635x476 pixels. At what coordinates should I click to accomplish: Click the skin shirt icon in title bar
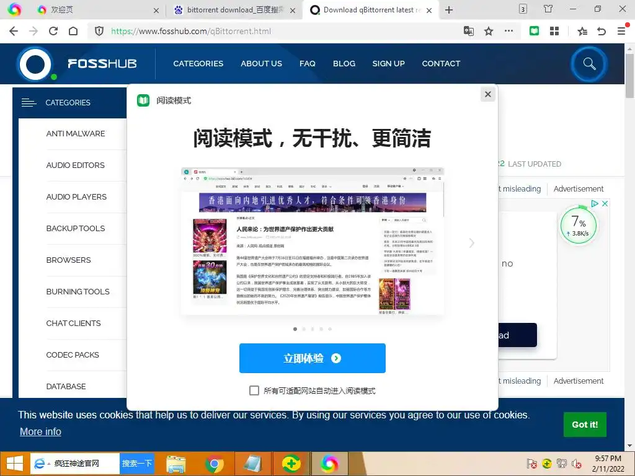tap(548, 9)
